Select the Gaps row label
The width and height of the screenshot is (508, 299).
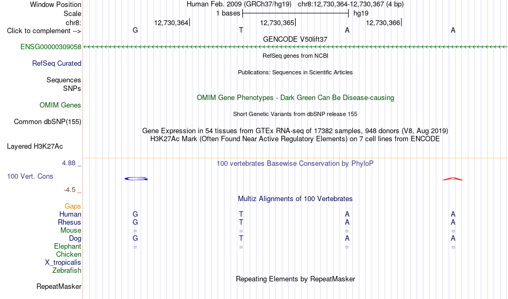coord(73,206)
